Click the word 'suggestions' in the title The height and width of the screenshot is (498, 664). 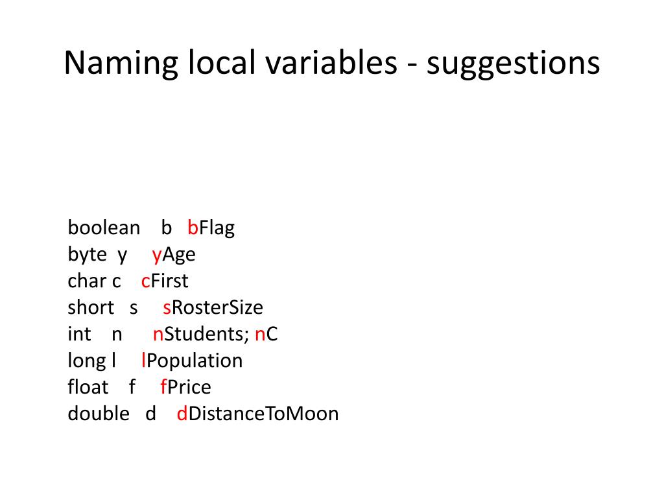click(x=514, y=64)
